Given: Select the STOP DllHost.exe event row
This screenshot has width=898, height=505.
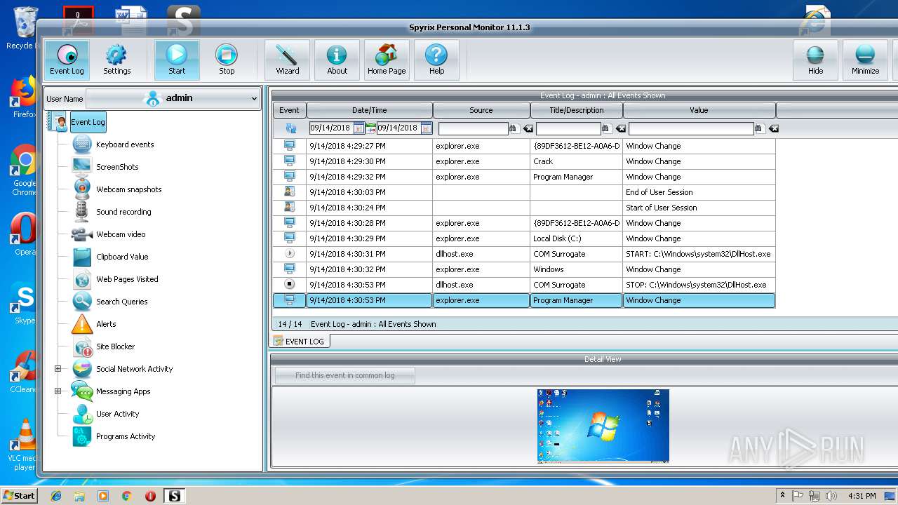Looking at the screenshot, I should tap(524, 285).
